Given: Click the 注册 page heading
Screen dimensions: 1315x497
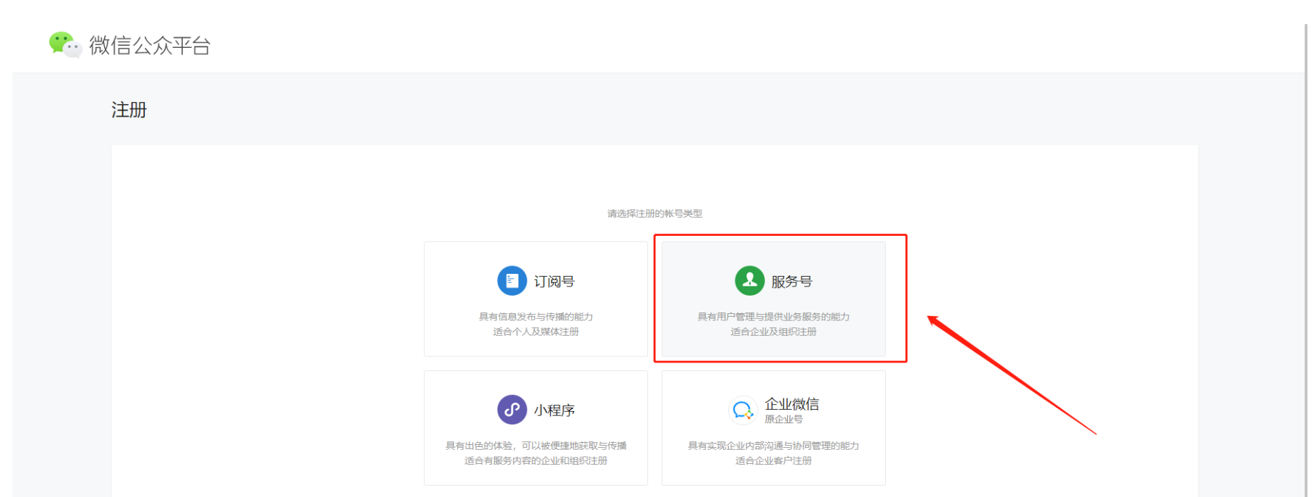Looking at the screenshot, I should 129,110.
